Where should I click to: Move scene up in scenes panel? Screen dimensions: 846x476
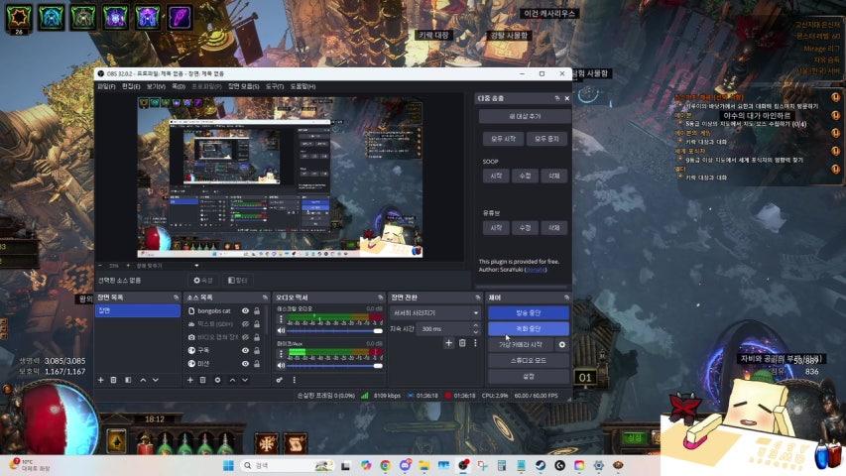(143, 380)
